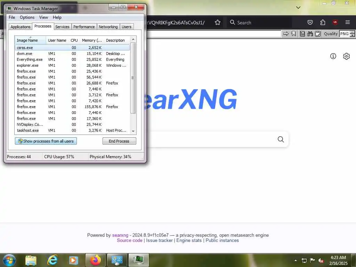The width and height of the screenshot is (356, 267).
Task: Select firefox.exe using 155,876 K memory
Action: 72,107
